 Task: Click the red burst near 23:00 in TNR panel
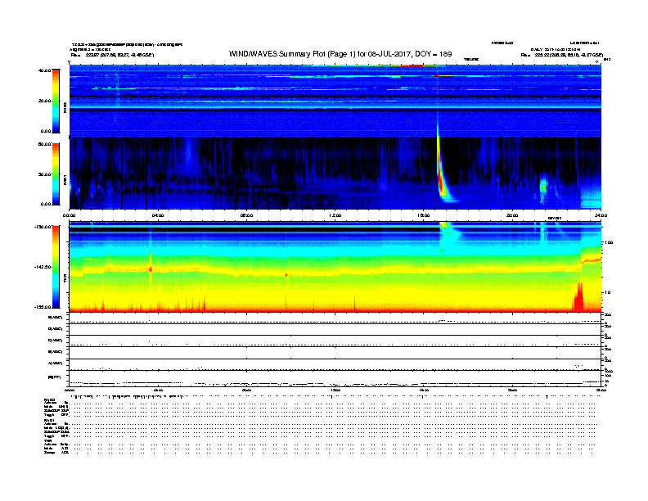pos(578,297)
